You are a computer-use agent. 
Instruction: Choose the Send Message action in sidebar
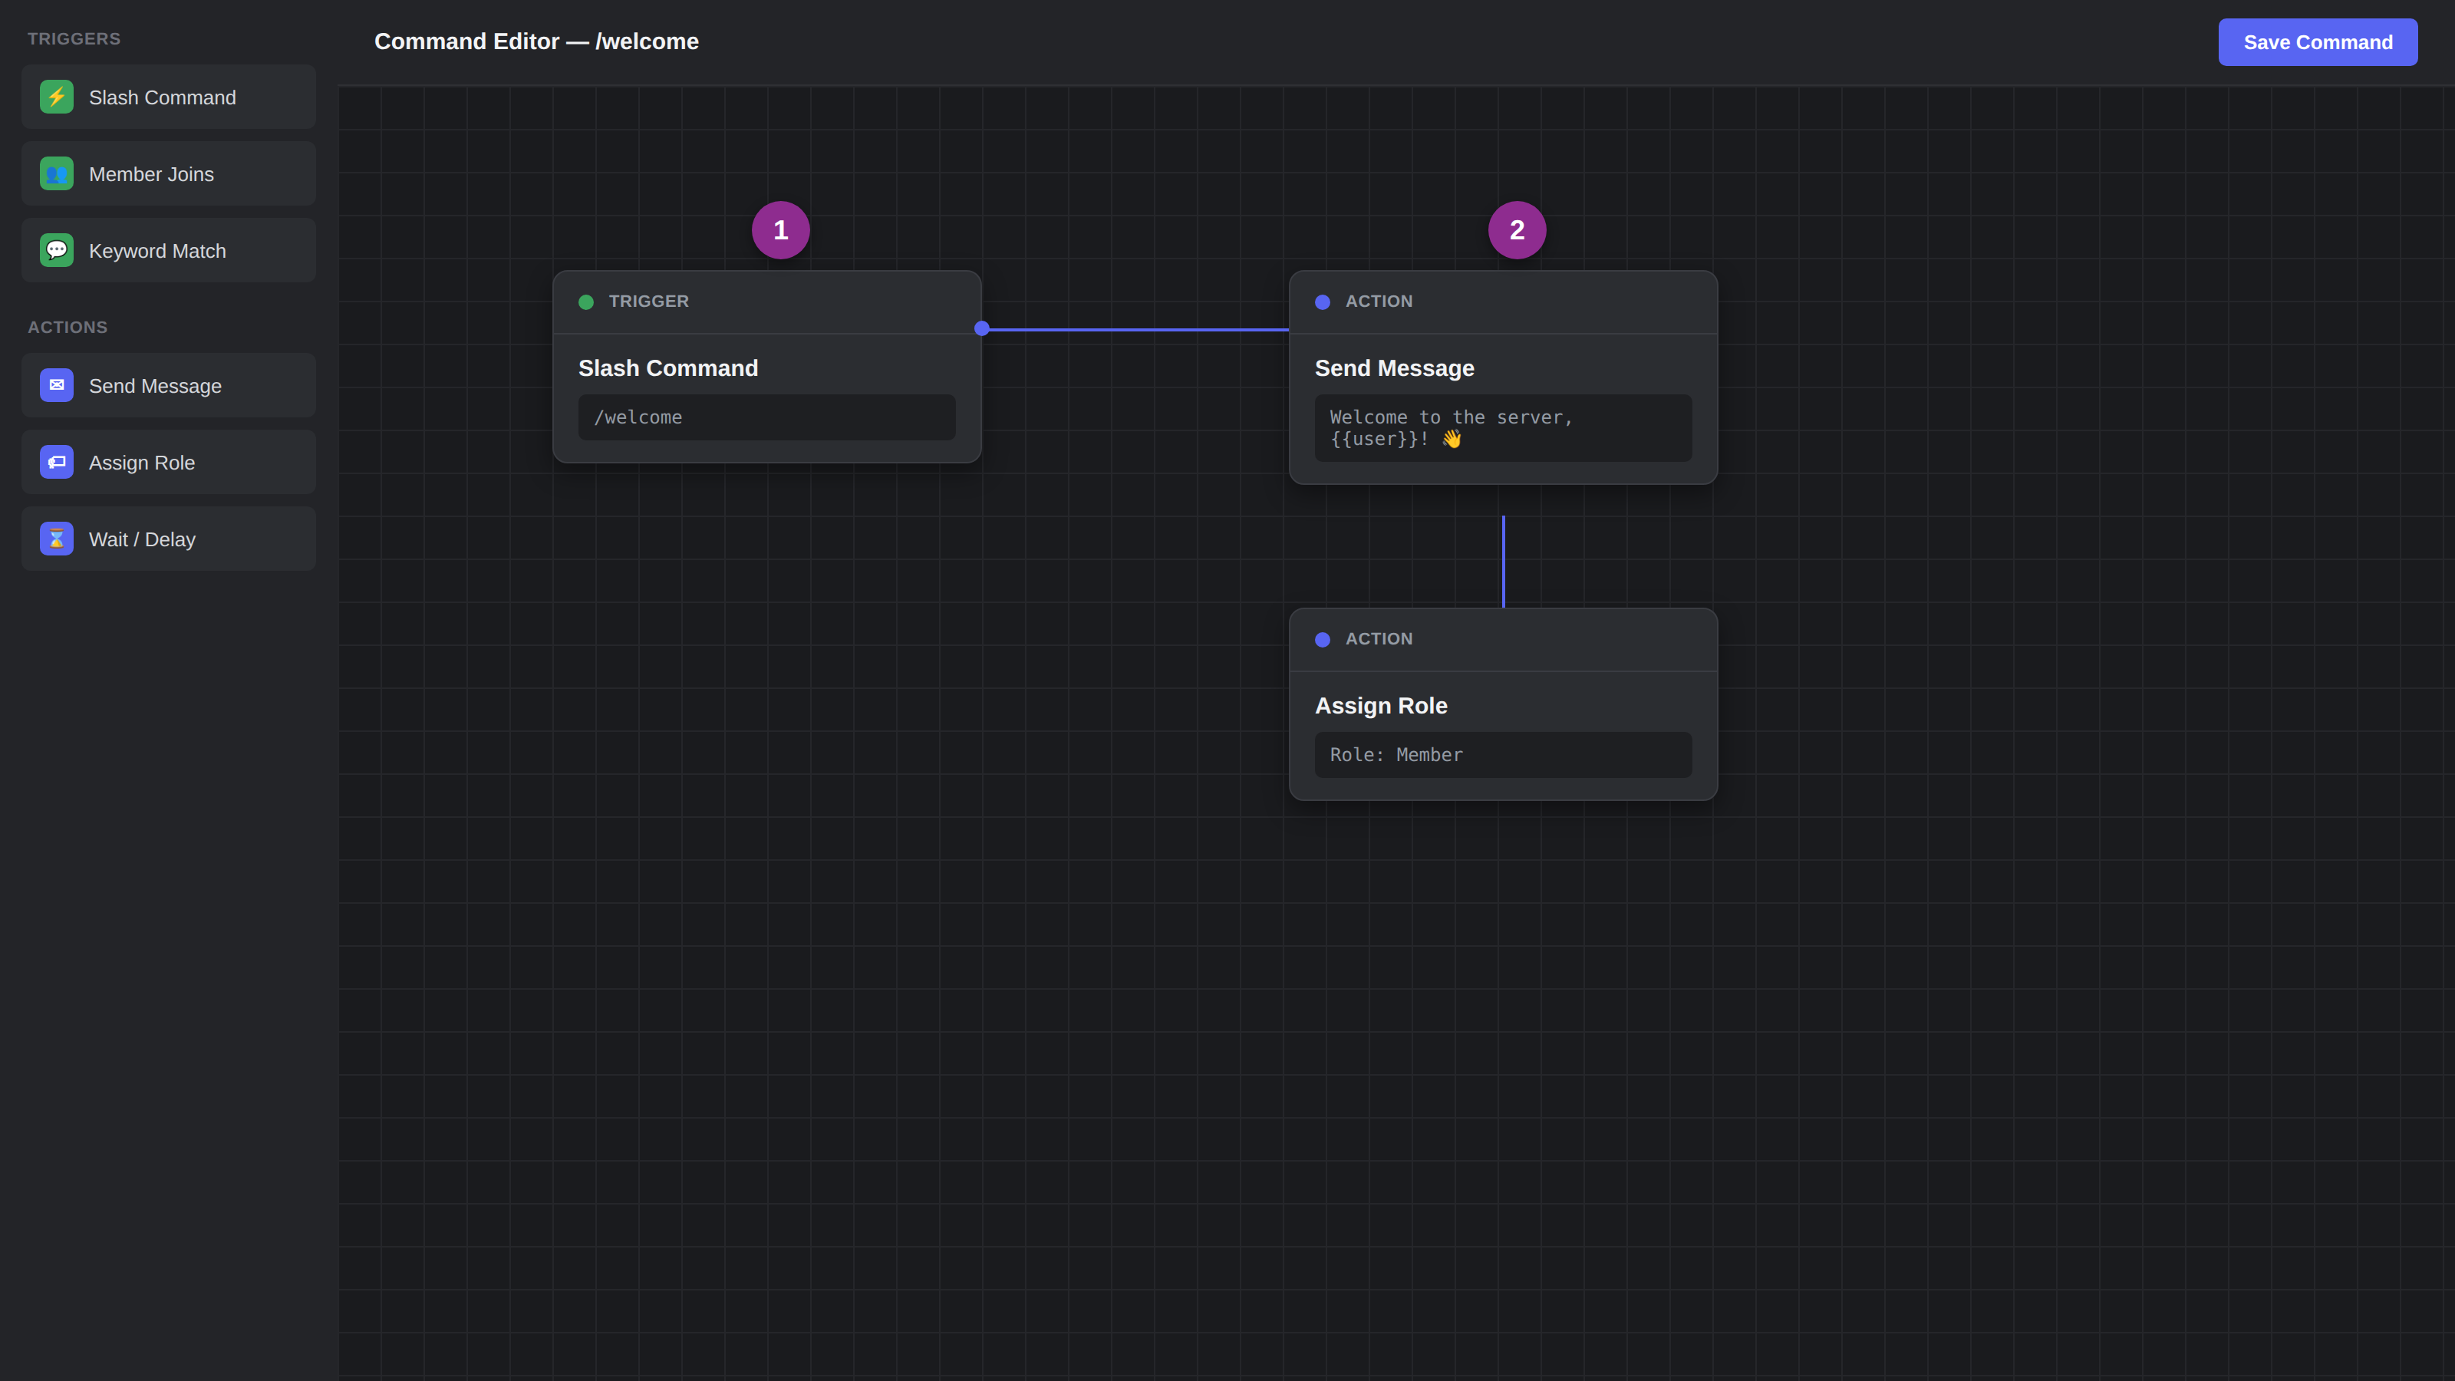tap(169, 385)
